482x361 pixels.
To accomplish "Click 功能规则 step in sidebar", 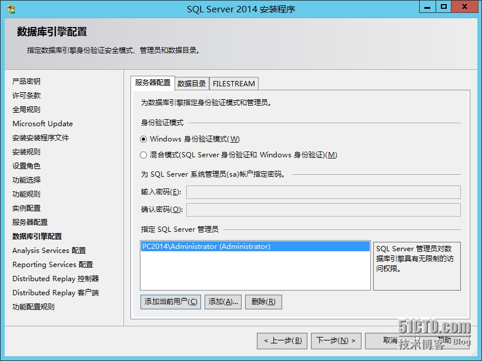I will click(x=26, y=194).
